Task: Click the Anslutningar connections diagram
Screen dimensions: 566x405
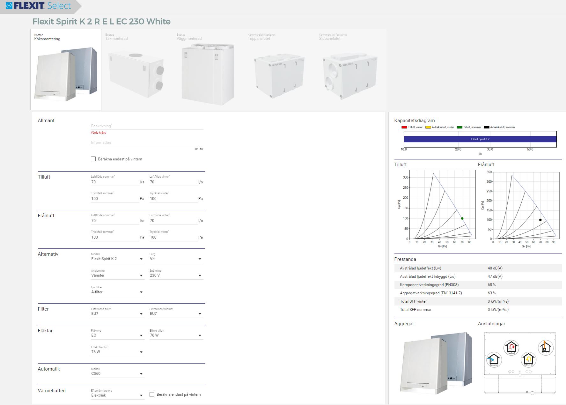Action: [x=520, y=363]
